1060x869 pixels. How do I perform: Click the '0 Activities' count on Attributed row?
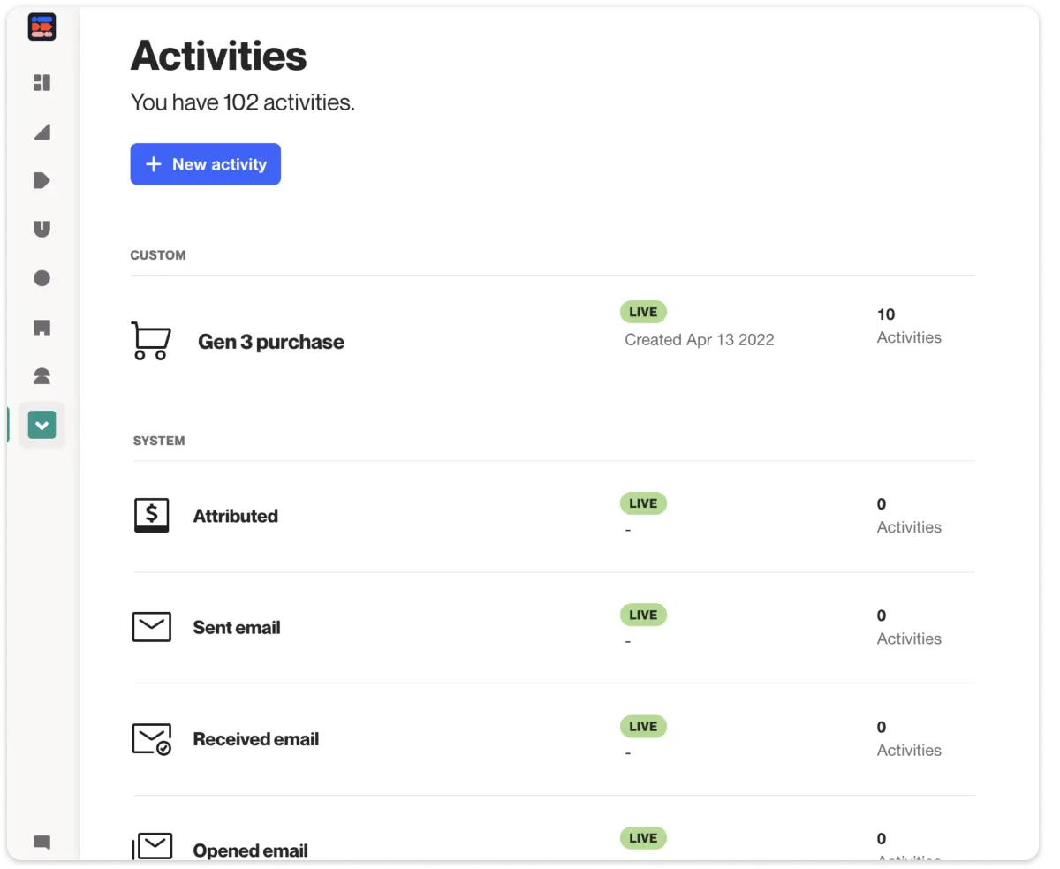(909, 516)
